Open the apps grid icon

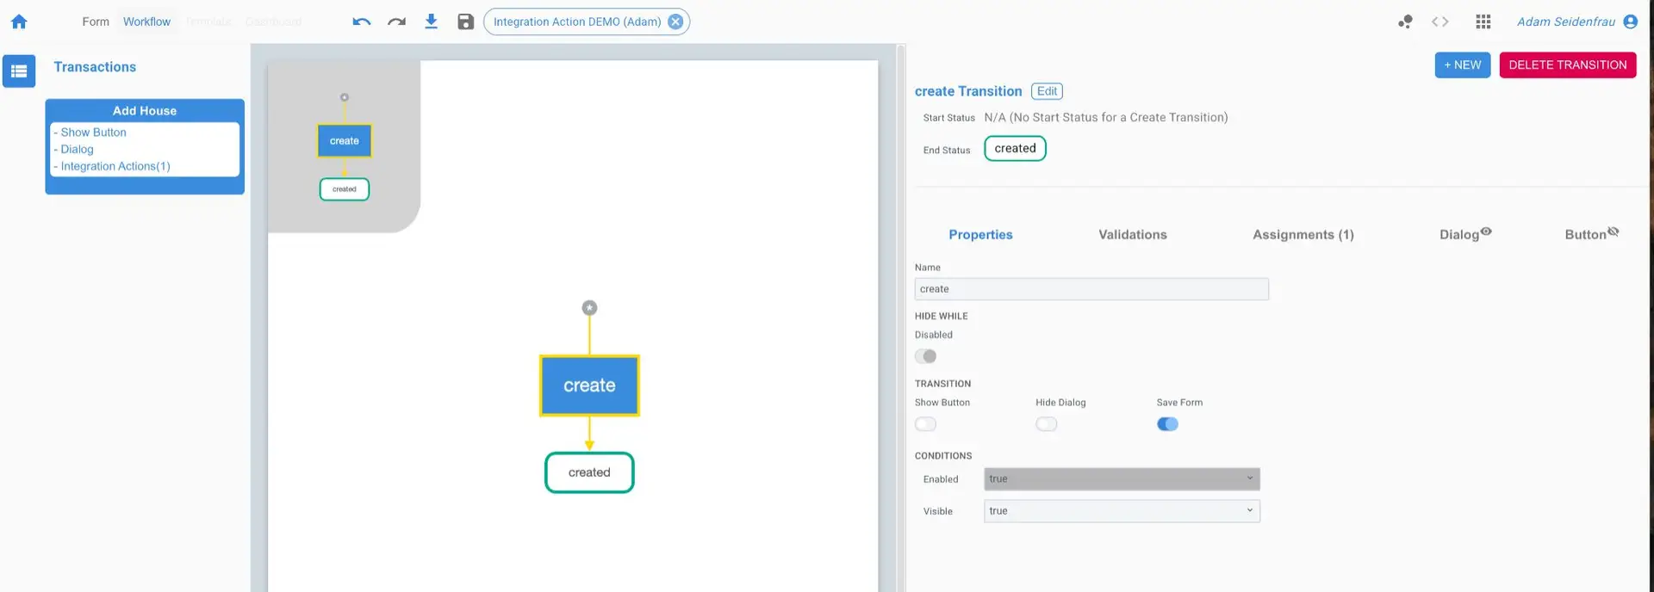click(1483, 22)
